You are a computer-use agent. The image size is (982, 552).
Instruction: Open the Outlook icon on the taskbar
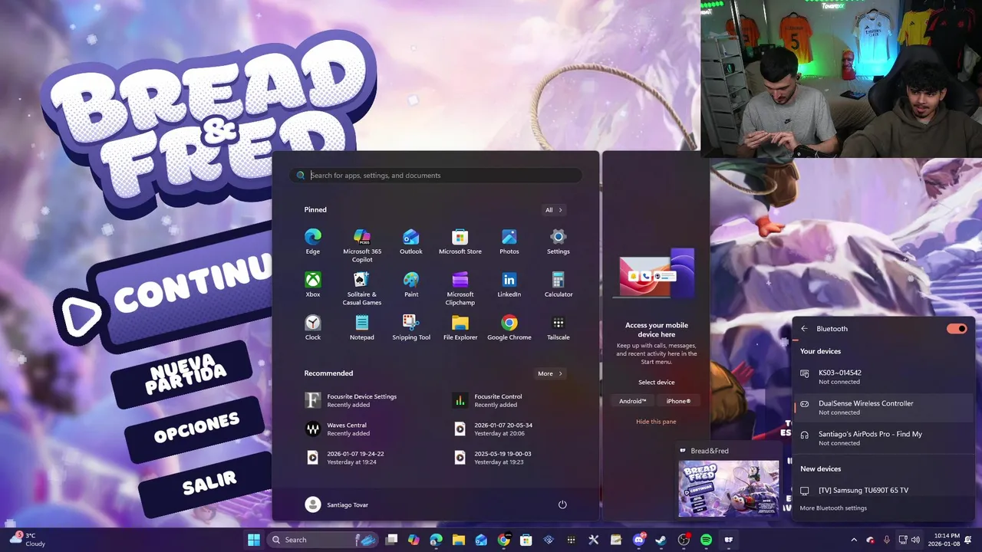pos(481,540)
